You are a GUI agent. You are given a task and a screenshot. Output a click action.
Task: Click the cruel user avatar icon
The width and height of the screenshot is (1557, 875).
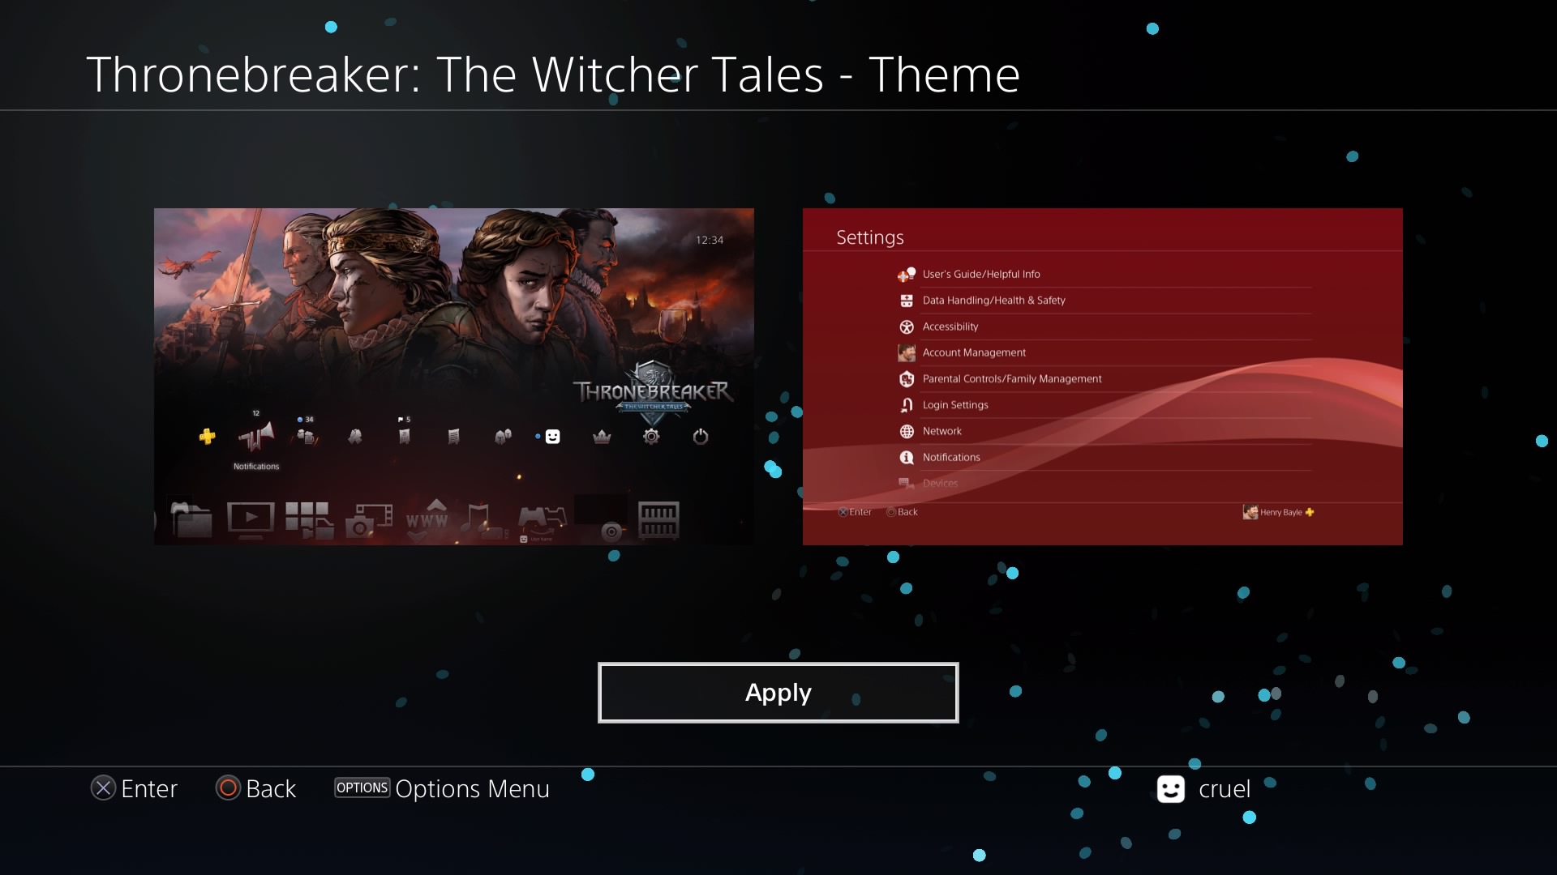point(1170,788)
